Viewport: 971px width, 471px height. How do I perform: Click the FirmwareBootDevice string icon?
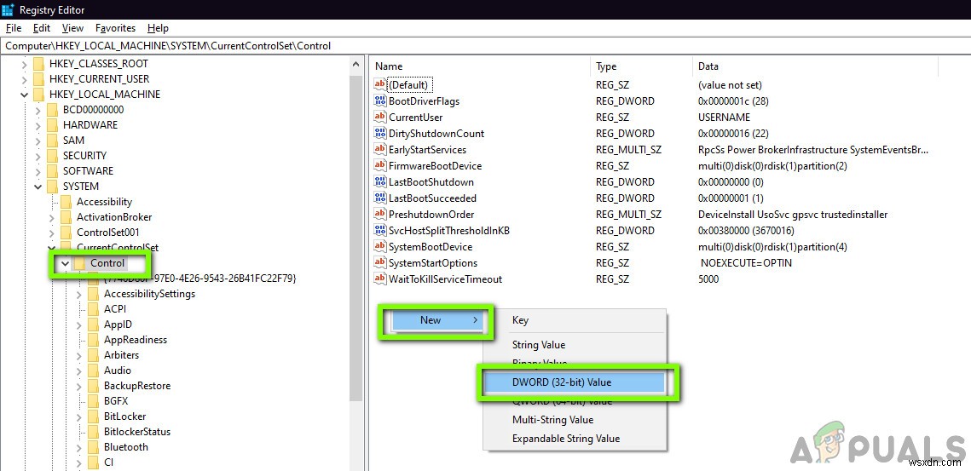(x=380, y=165)
